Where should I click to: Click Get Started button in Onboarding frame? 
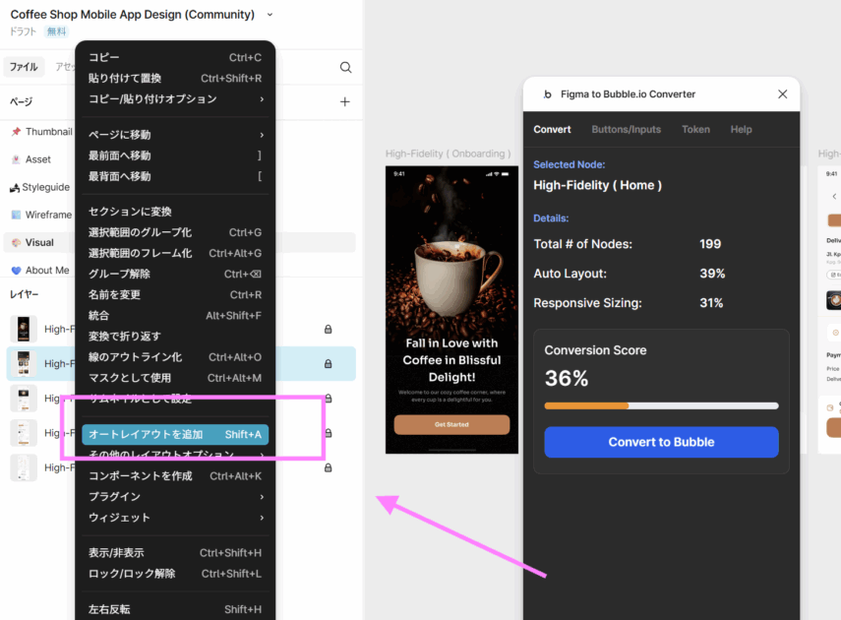coord(451,424)
